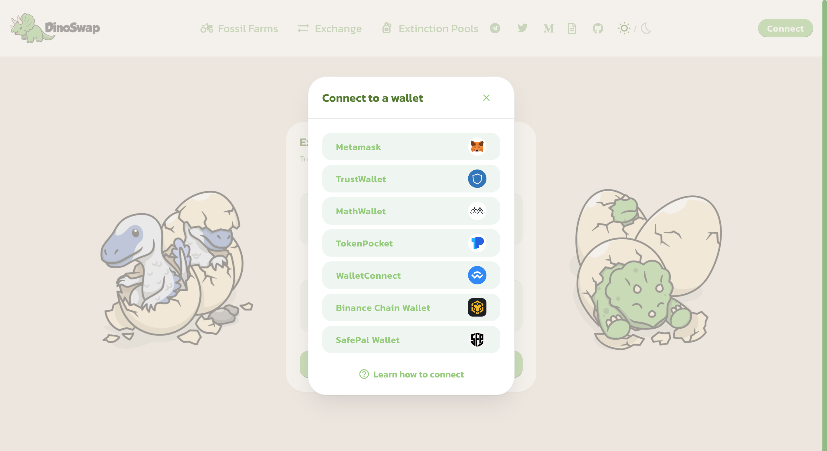Open the Exchange nav item
827x451 pixels.
(329, 29)
